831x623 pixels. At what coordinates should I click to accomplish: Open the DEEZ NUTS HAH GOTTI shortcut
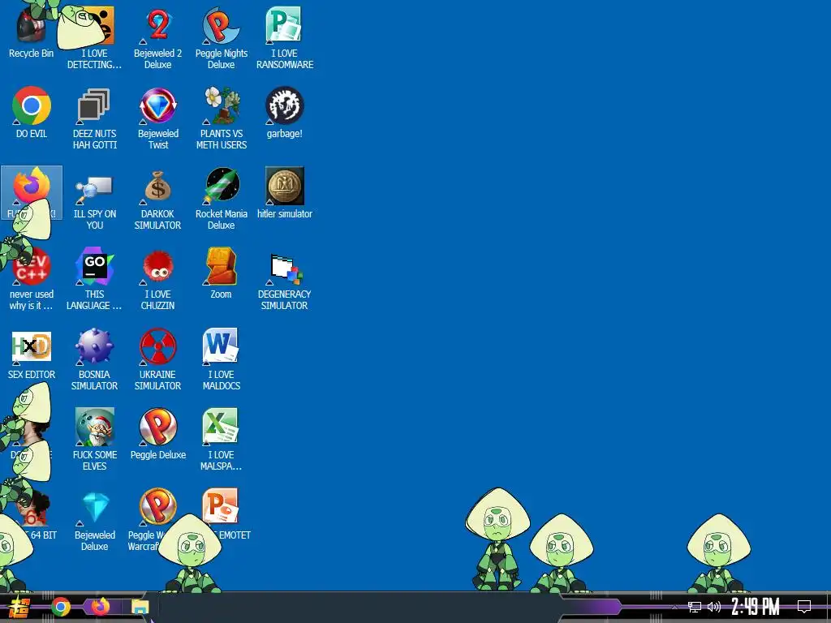tap(94, 118)
